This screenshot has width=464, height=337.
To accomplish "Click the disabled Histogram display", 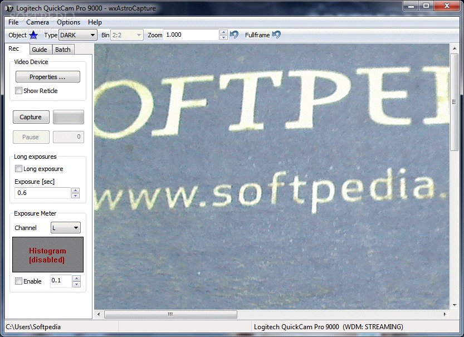I will 48,255.
